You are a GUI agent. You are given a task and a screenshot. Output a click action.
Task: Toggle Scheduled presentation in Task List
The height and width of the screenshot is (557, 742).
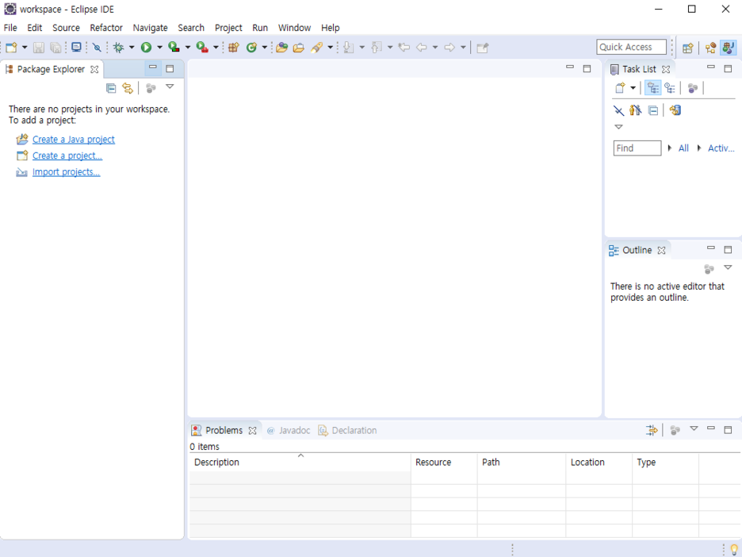point(670,88)
